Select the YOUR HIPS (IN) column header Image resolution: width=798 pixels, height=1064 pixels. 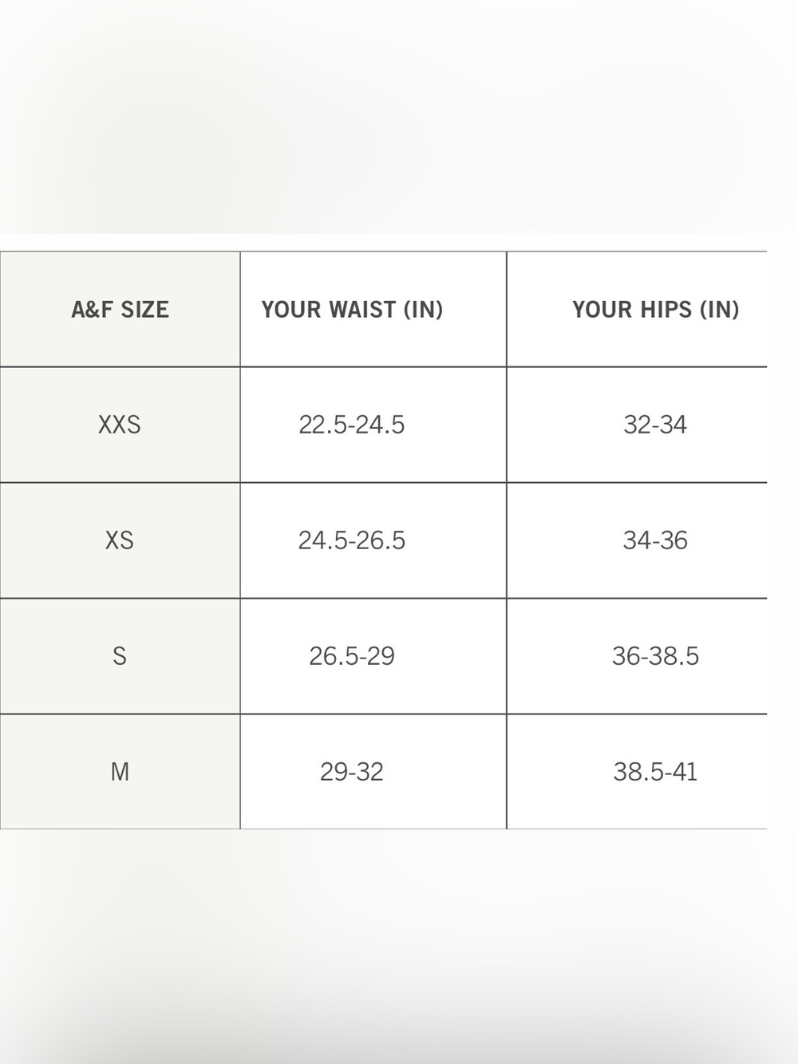pos(637,310)
